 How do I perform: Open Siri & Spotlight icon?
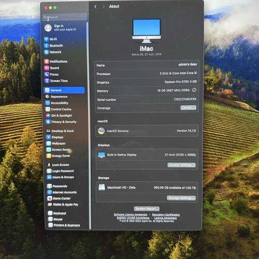click(x=48, y=116)
